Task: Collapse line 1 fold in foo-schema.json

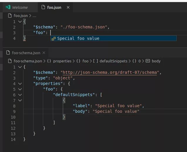Action: click(20, 67)
